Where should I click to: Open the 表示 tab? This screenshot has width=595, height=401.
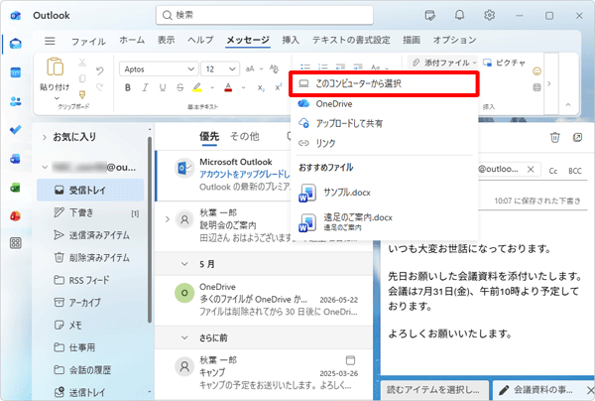pos(167,40)
